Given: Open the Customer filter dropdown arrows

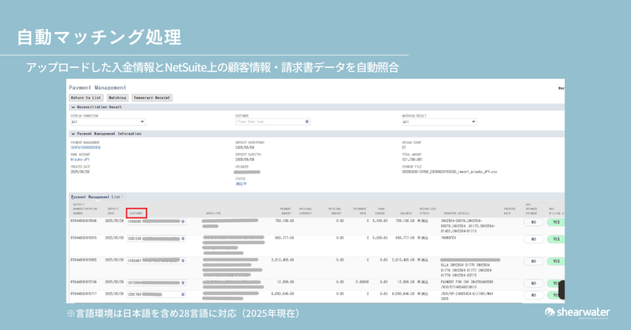Looking at the screenshot, I should pos(307,122).
